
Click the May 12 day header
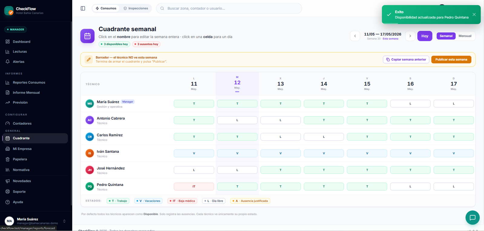point(237,84)
